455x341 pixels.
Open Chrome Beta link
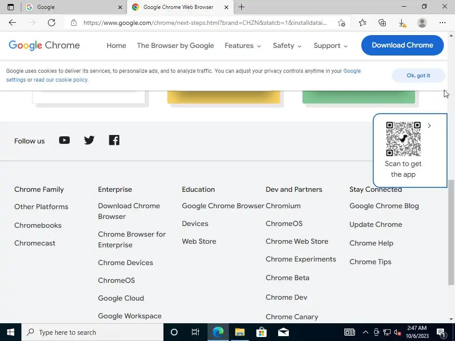click(x=287, y=278)
